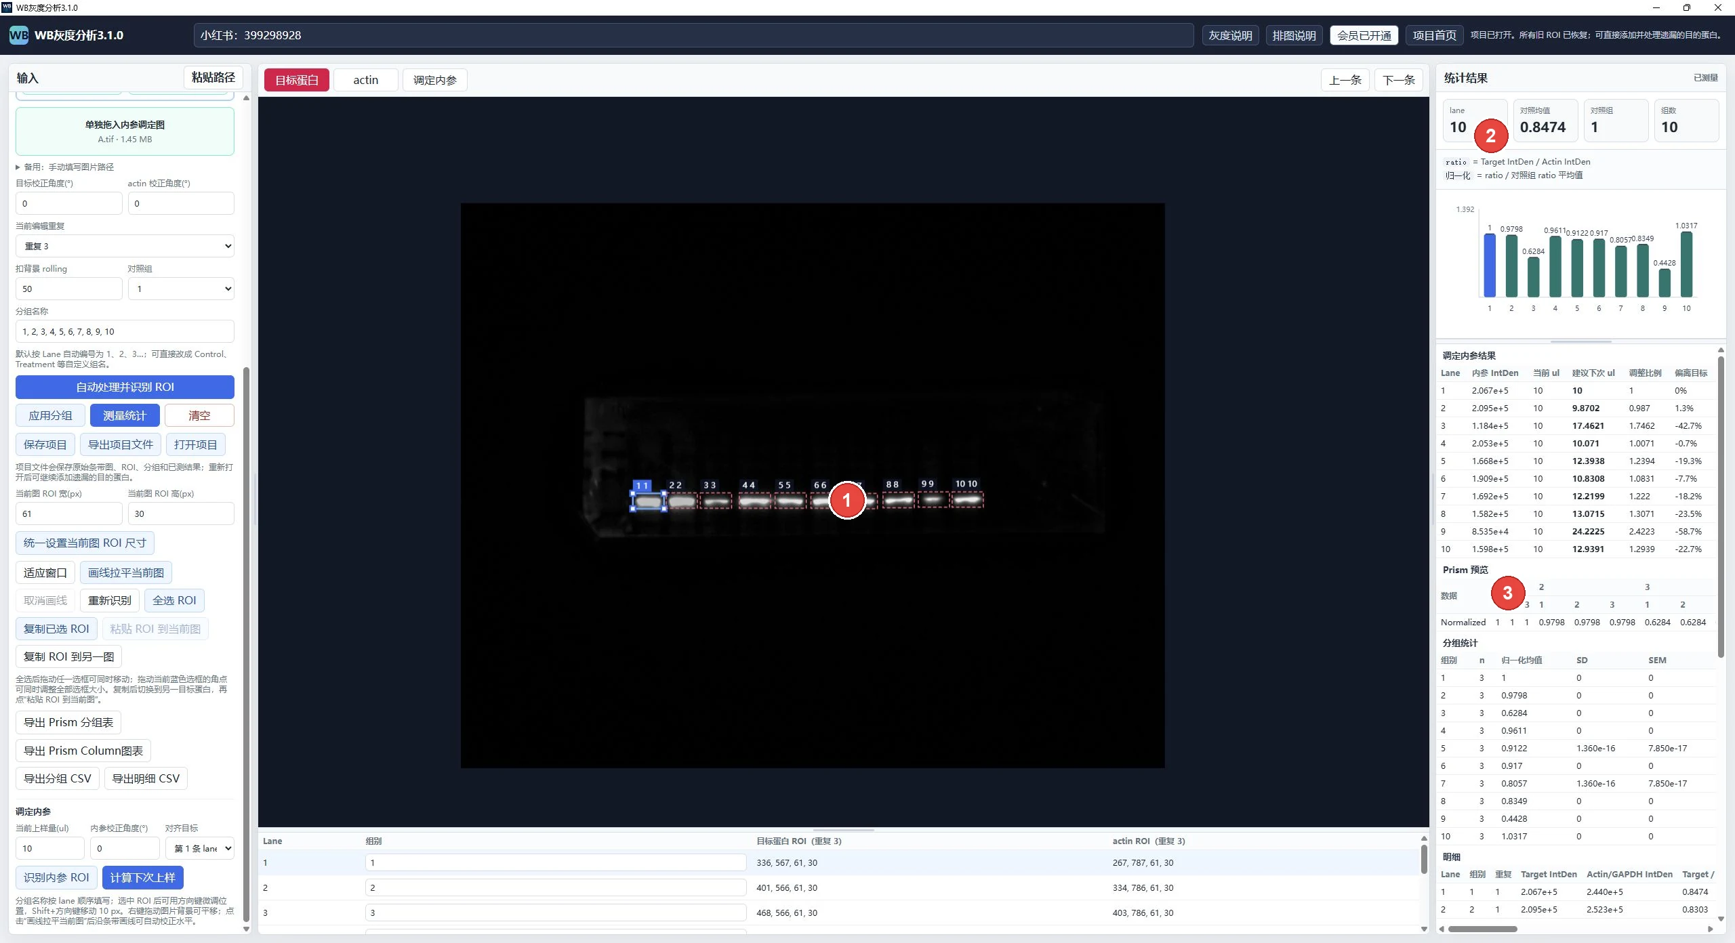1735x943 pixels.
Task: Click 导出明细 CSV button
Action: click(146, 778)
